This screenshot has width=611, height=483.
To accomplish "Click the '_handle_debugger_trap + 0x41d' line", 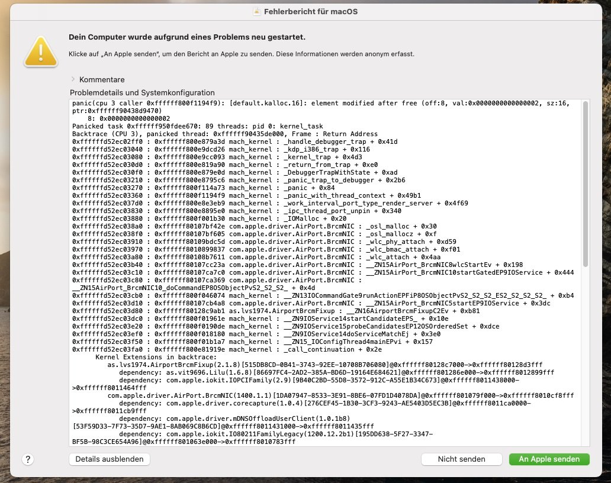I will (234, 142).
